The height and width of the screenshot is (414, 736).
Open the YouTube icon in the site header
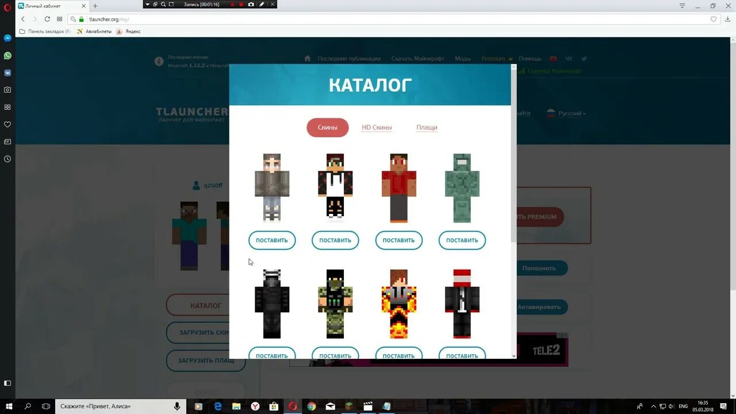point(553,59)
